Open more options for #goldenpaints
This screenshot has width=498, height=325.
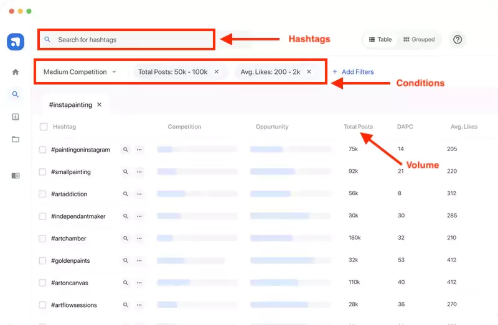coord(139,260)
